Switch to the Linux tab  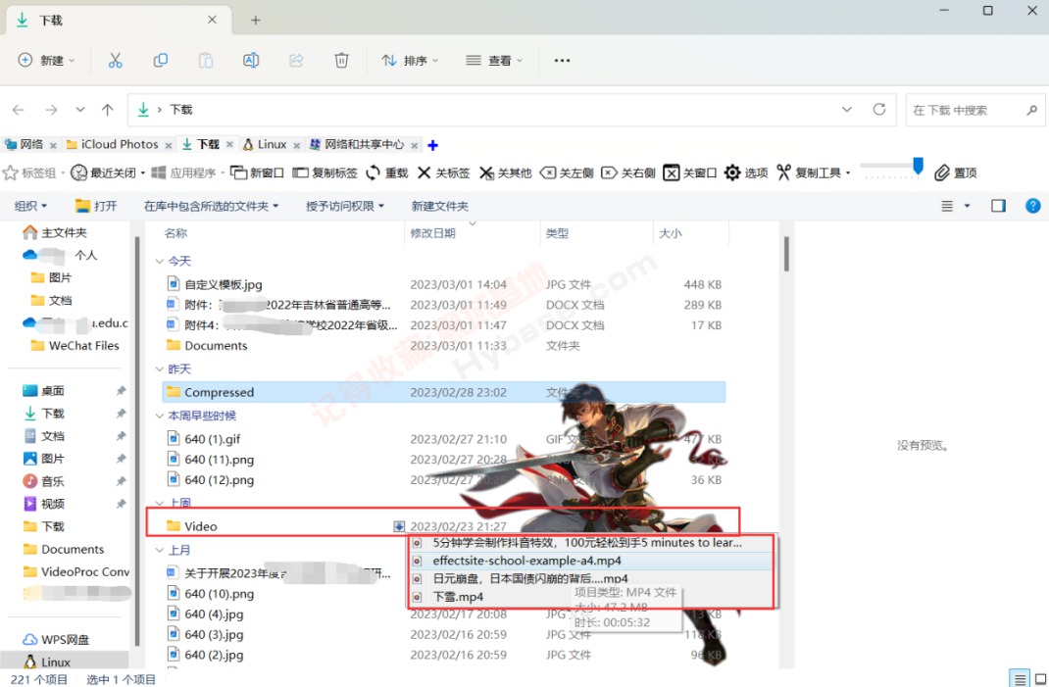(265, 144)
